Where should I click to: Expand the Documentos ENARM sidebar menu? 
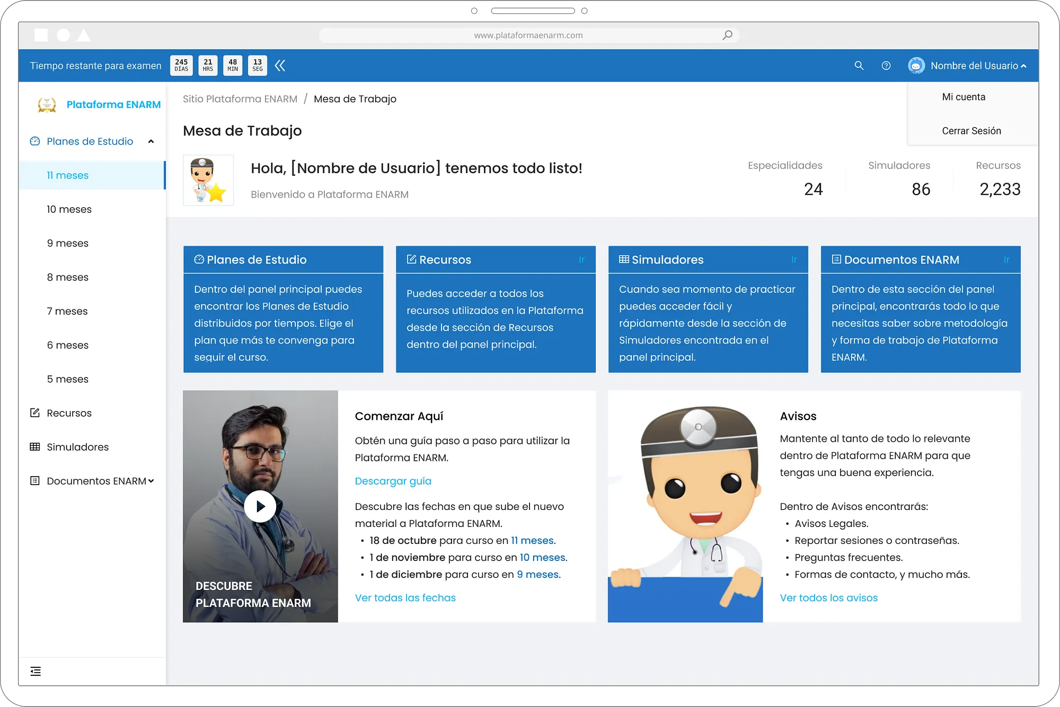point(151,481)
